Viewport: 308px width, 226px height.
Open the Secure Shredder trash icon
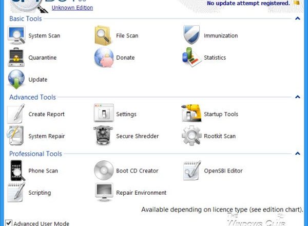(x=103, y=136)
